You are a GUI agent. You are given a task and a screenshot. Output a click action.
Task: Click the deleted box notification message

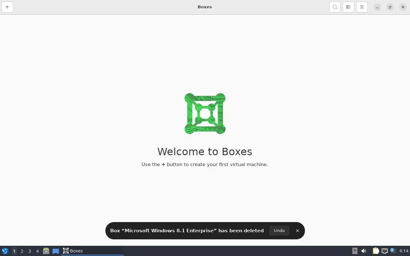pyautogui.click(x=187, y=230)
